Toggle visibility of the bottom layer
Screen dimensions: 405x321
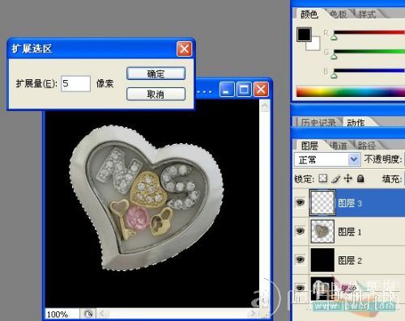pyautogui.click(x=301, y=288)
